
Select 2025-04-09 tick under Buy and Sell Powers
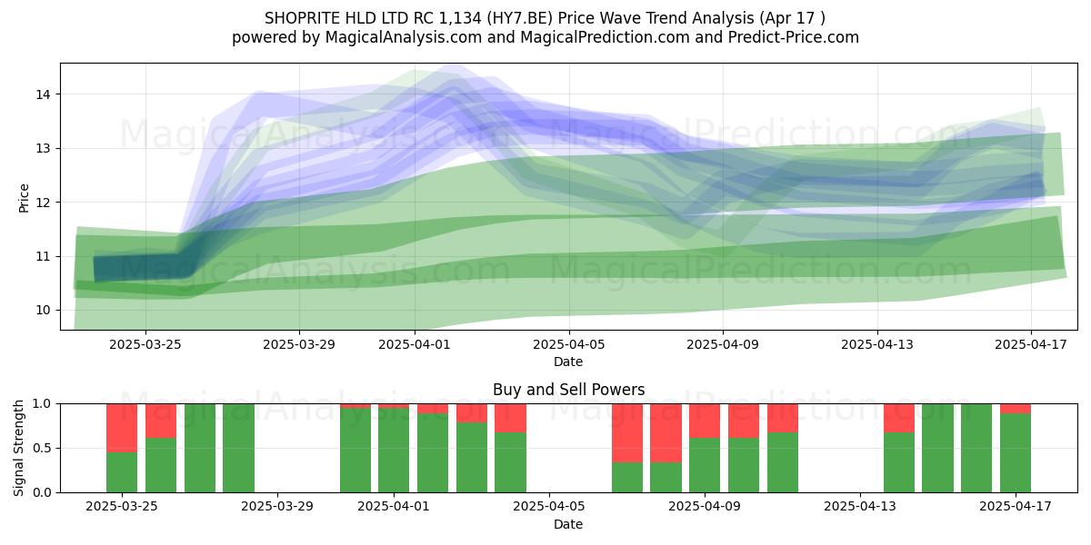tap(705, 507)
